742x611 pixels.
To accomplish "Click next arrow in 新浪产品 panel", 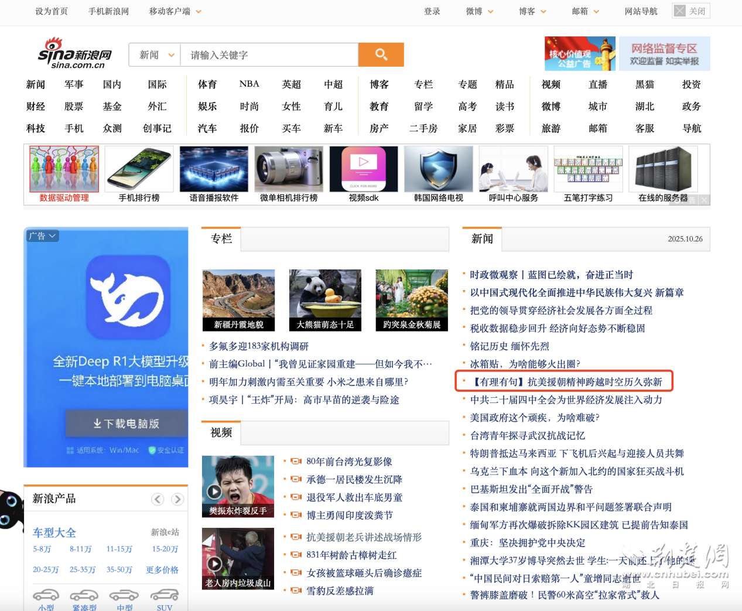I will pos(177,499).
